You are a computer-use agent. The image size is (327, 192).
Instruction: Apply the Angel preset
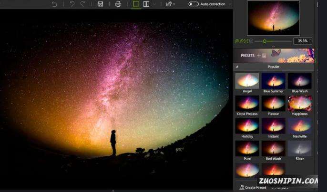point(247,83)
